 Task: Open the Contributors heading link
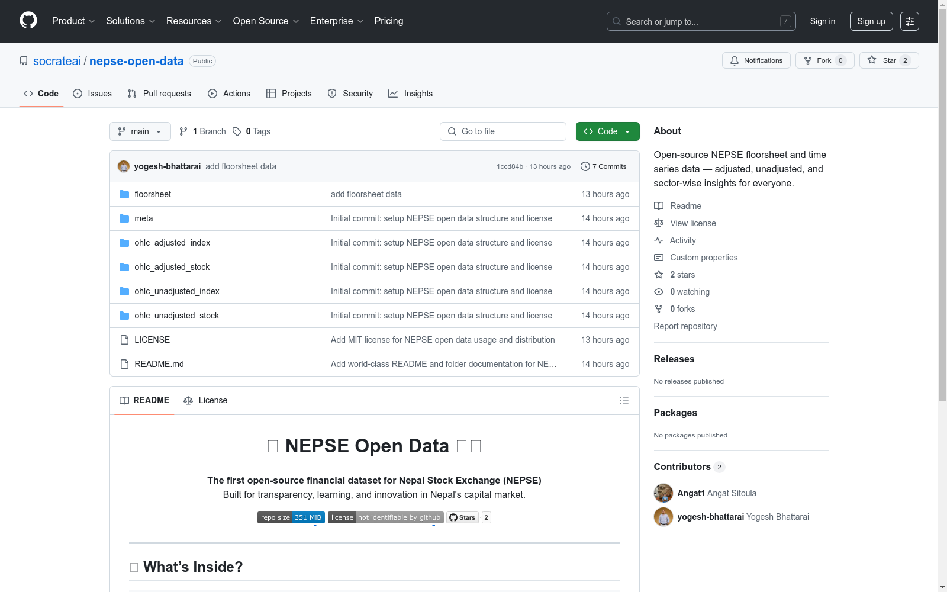[690, 466]
